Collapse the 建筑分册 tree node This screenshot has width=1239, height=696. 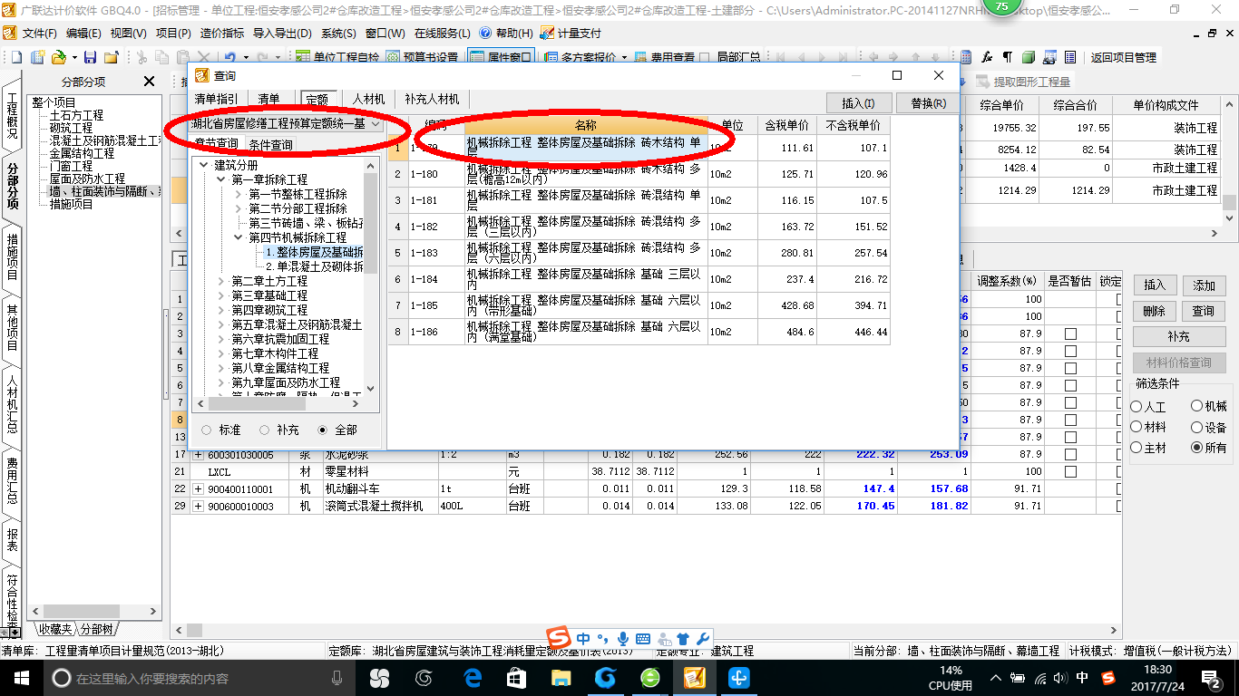204,166
